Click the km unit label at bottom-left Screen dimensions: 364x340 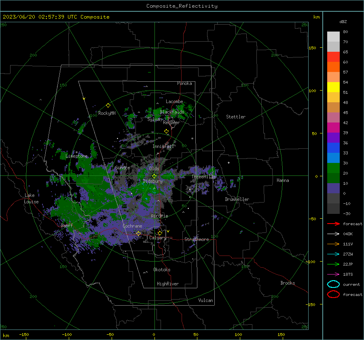pos(6,336)
